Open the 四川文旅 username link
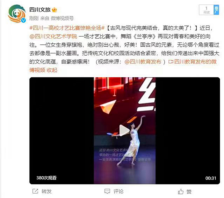The height and width of the screenshot is (198, 224). 40,10
